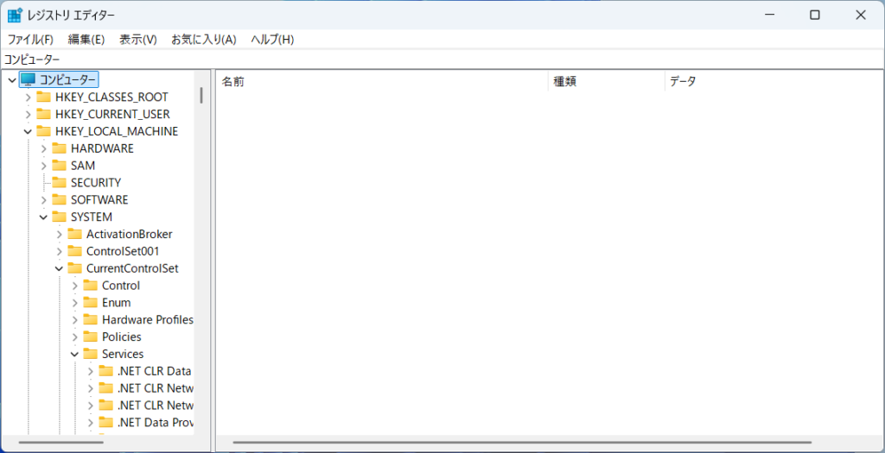Expand the SOFTWARE key chevron
Screen dimensions: 885x453
[x=43, y=200]
